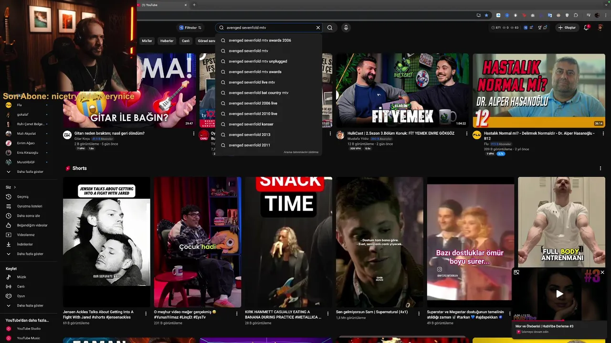Image resolution: width=611 pixels, height=343 pixels.
Task: Open Daha sonra izle in the sidebar
Action: click(x=29, y=216)
